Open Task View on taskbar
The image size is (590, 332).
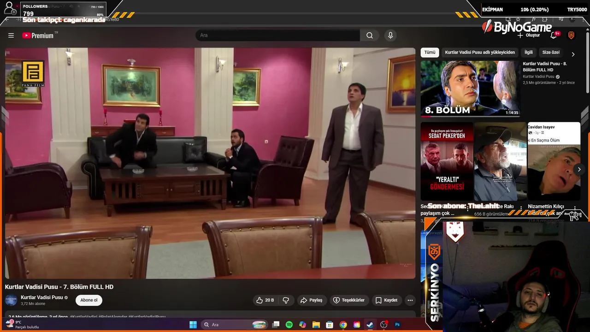pyautogui.click(x=276, y=325)
